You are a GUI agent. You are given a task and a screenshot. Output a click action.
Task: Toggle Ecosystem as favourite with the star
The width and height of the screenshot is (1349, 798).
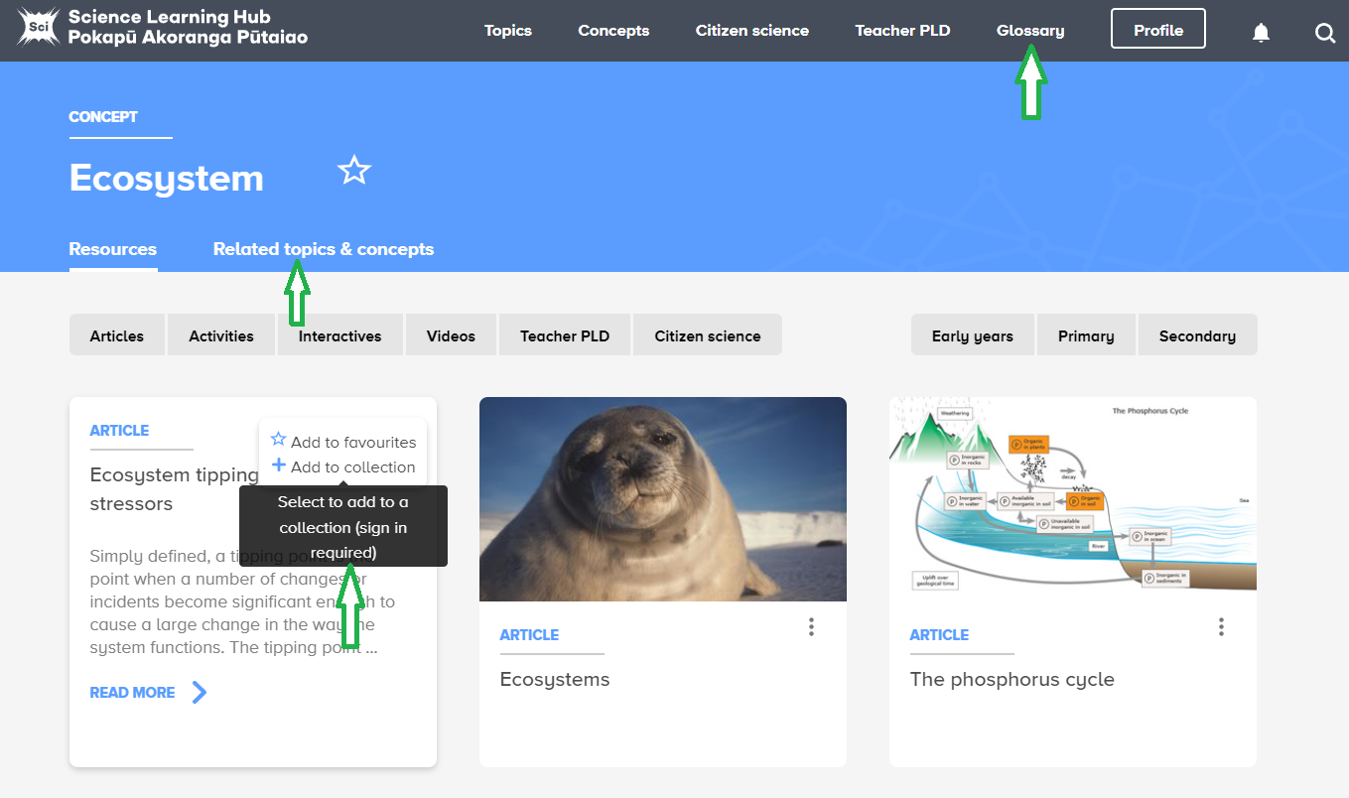(x=354, y=171)
